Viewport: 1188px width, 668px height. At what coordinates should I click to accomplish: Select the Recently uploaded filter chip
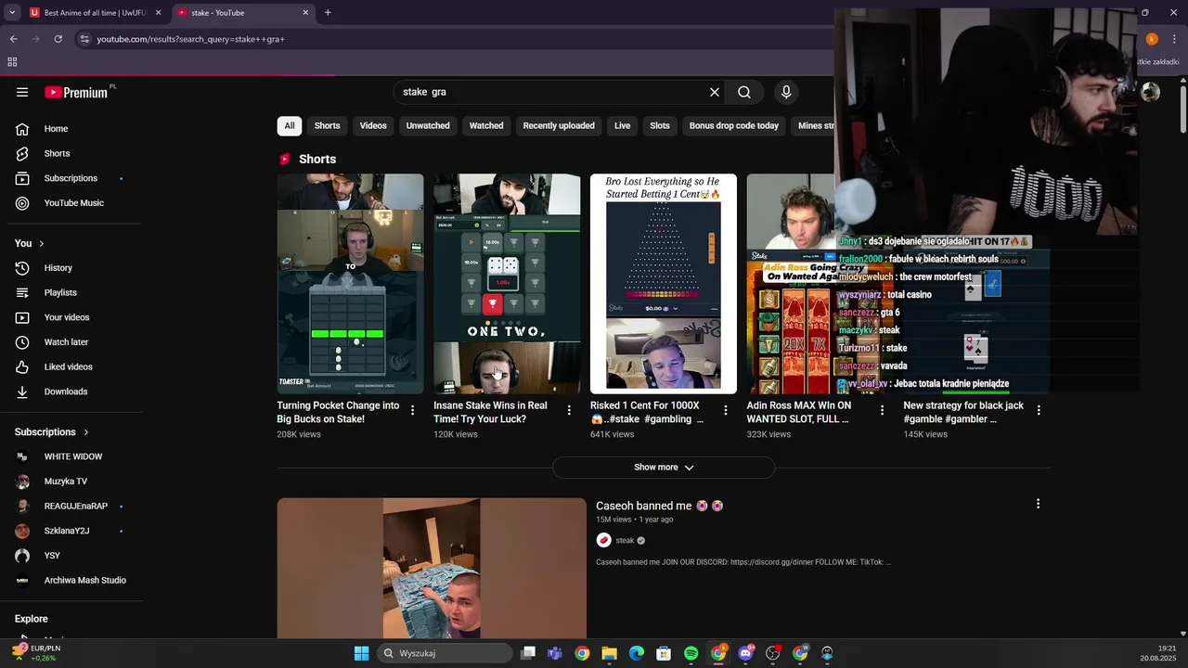[559, 126]
